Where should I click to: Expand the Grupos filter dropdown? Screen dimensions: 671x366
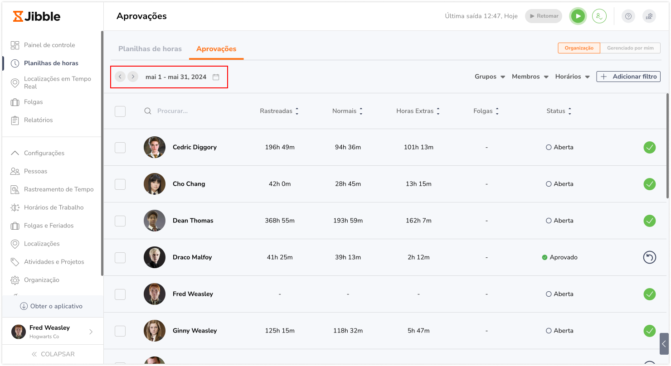[x=490, y=77]
